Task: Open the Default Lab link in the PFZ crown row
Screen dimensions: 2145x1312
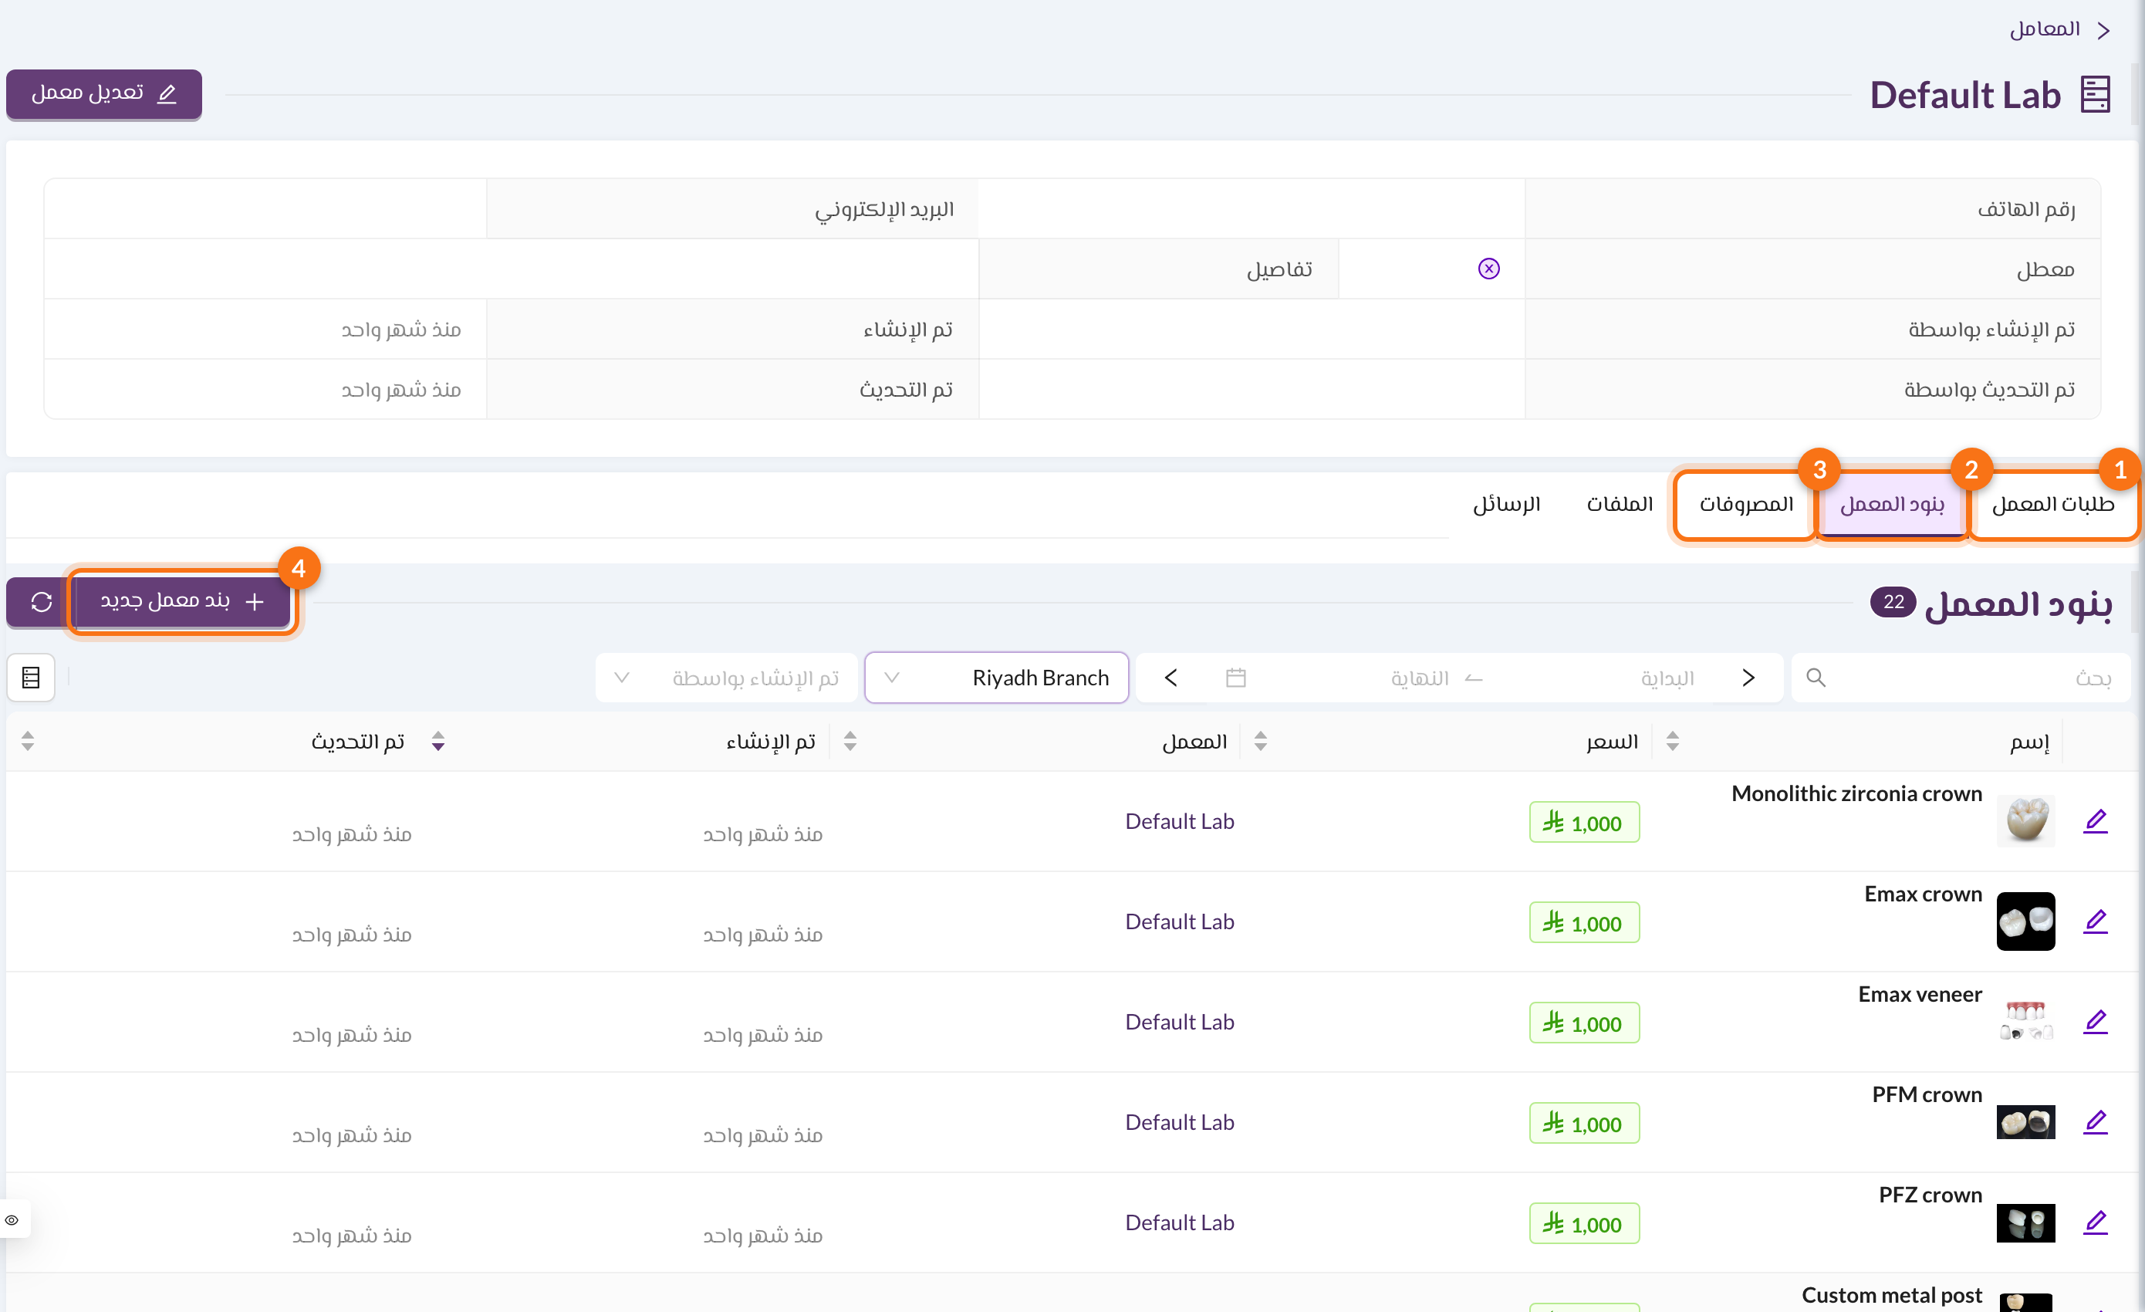Action: pos(1180,1222)
